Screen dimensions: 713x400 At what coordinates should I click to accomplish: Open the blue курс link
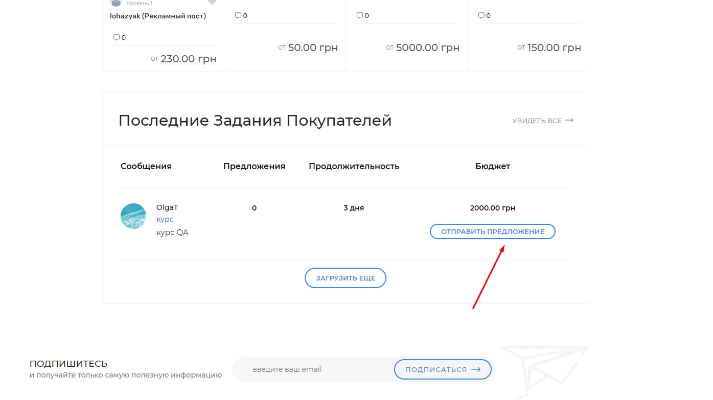[x=165, y=219]
